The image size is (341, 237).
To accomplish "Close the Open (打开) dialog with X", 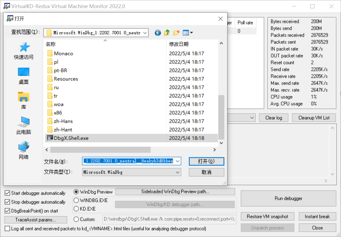I will coord(220,19).
